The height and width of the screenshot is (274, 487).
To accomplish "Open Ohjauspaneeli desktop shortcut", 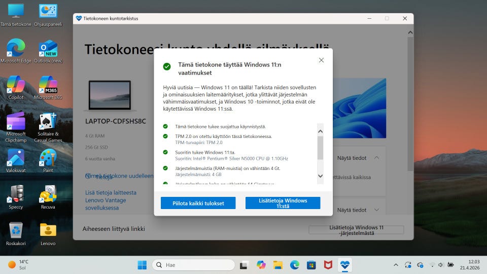I will [x=48, y=15].
